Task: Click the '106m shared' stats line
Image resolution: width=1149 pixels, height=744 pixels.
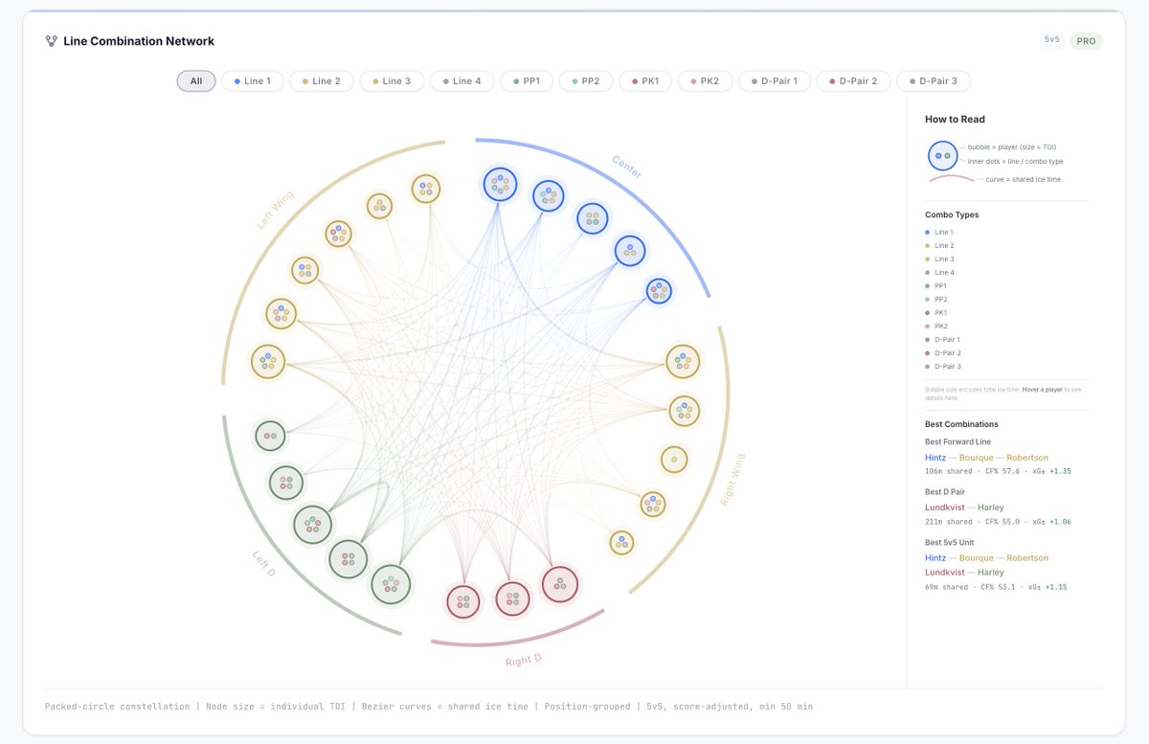Action: (998, 471)
